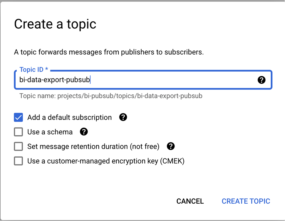Click the typed text bi-data-export-pubsub

tap(55, 80)
